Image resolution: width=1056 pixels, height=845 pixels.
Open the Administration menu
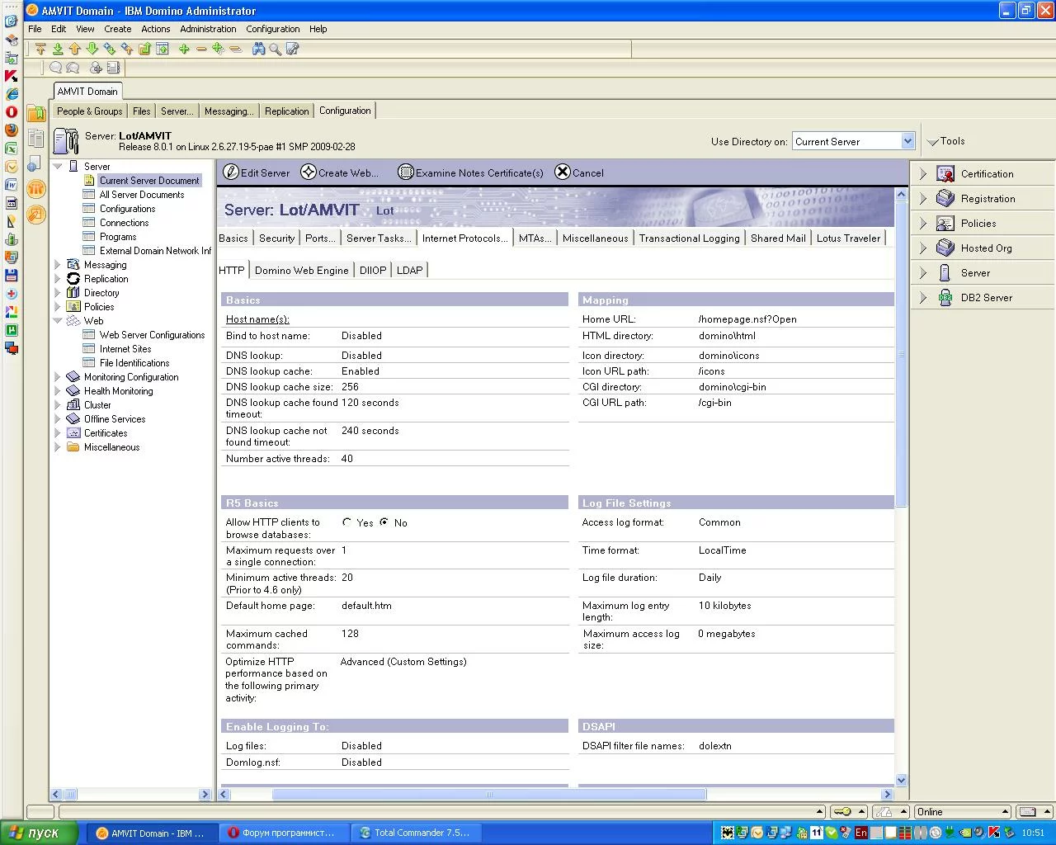point(208,29)
